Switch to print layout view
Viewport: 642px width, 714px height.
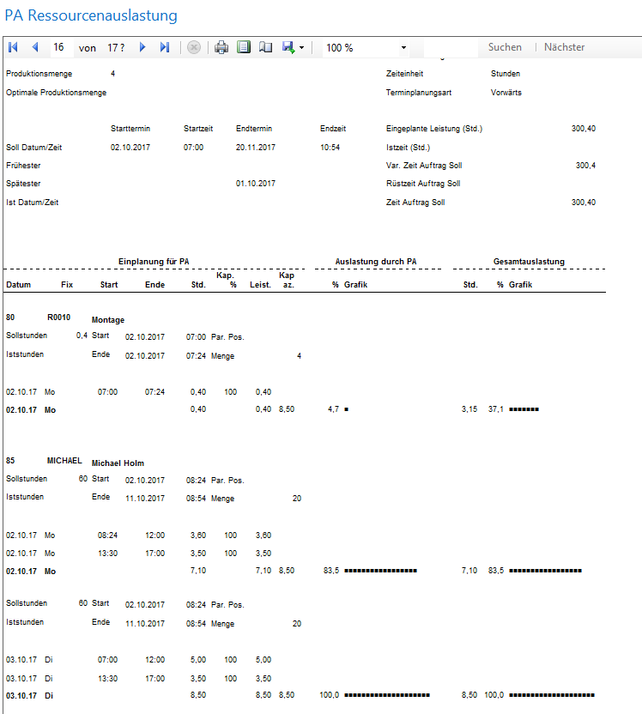244,47
